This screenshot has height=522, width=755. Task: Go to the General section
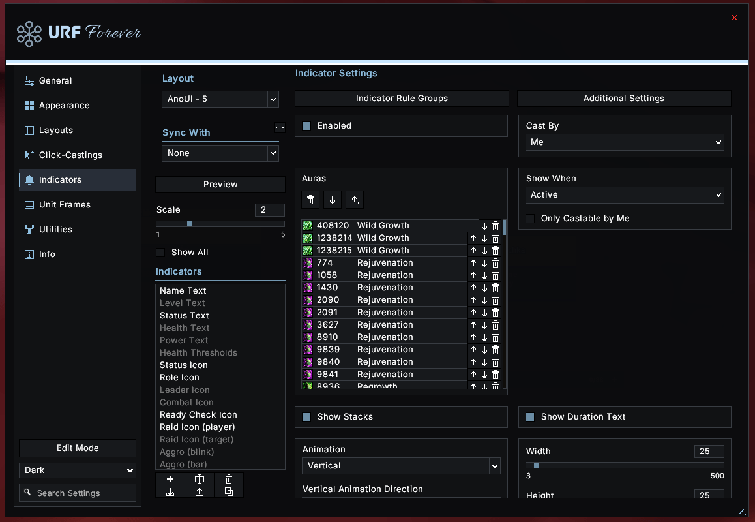click(78, 81)
